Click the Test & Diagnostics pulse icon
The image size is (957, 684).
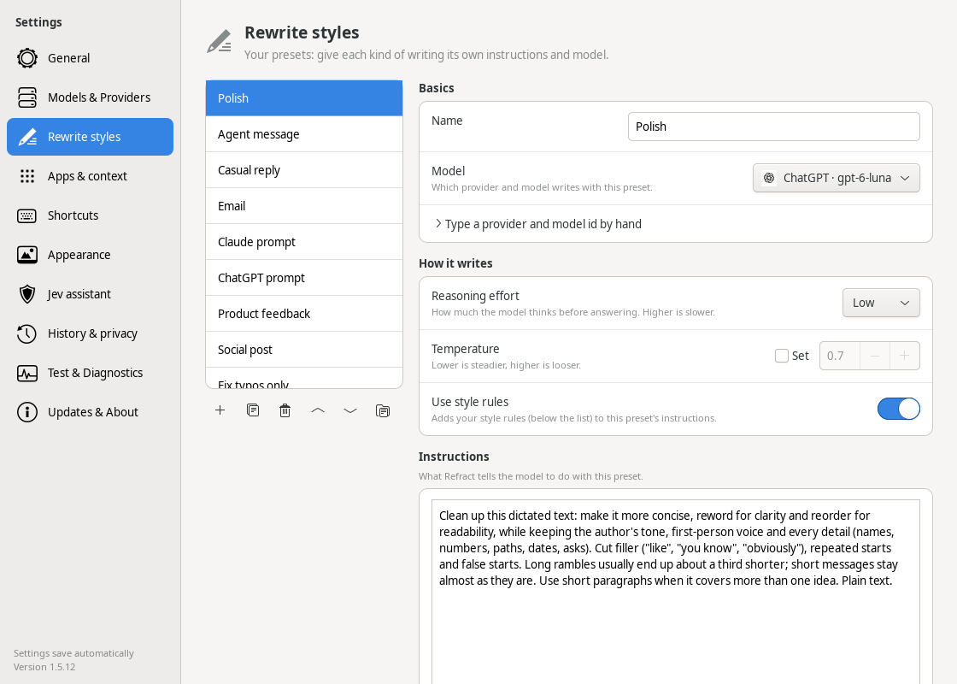pos(26,373)
